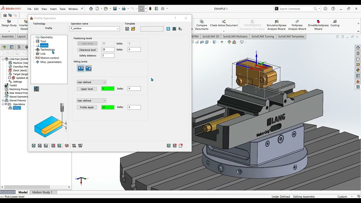Click the tool-with-cursor icon in dialog header
The image size is (361, 203).
click(180, 29)
